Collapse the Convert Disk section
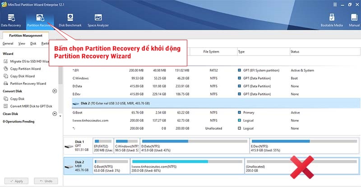The width and height of the screenshot is (361, 192). pyautogui.click(x=55, y=91)
